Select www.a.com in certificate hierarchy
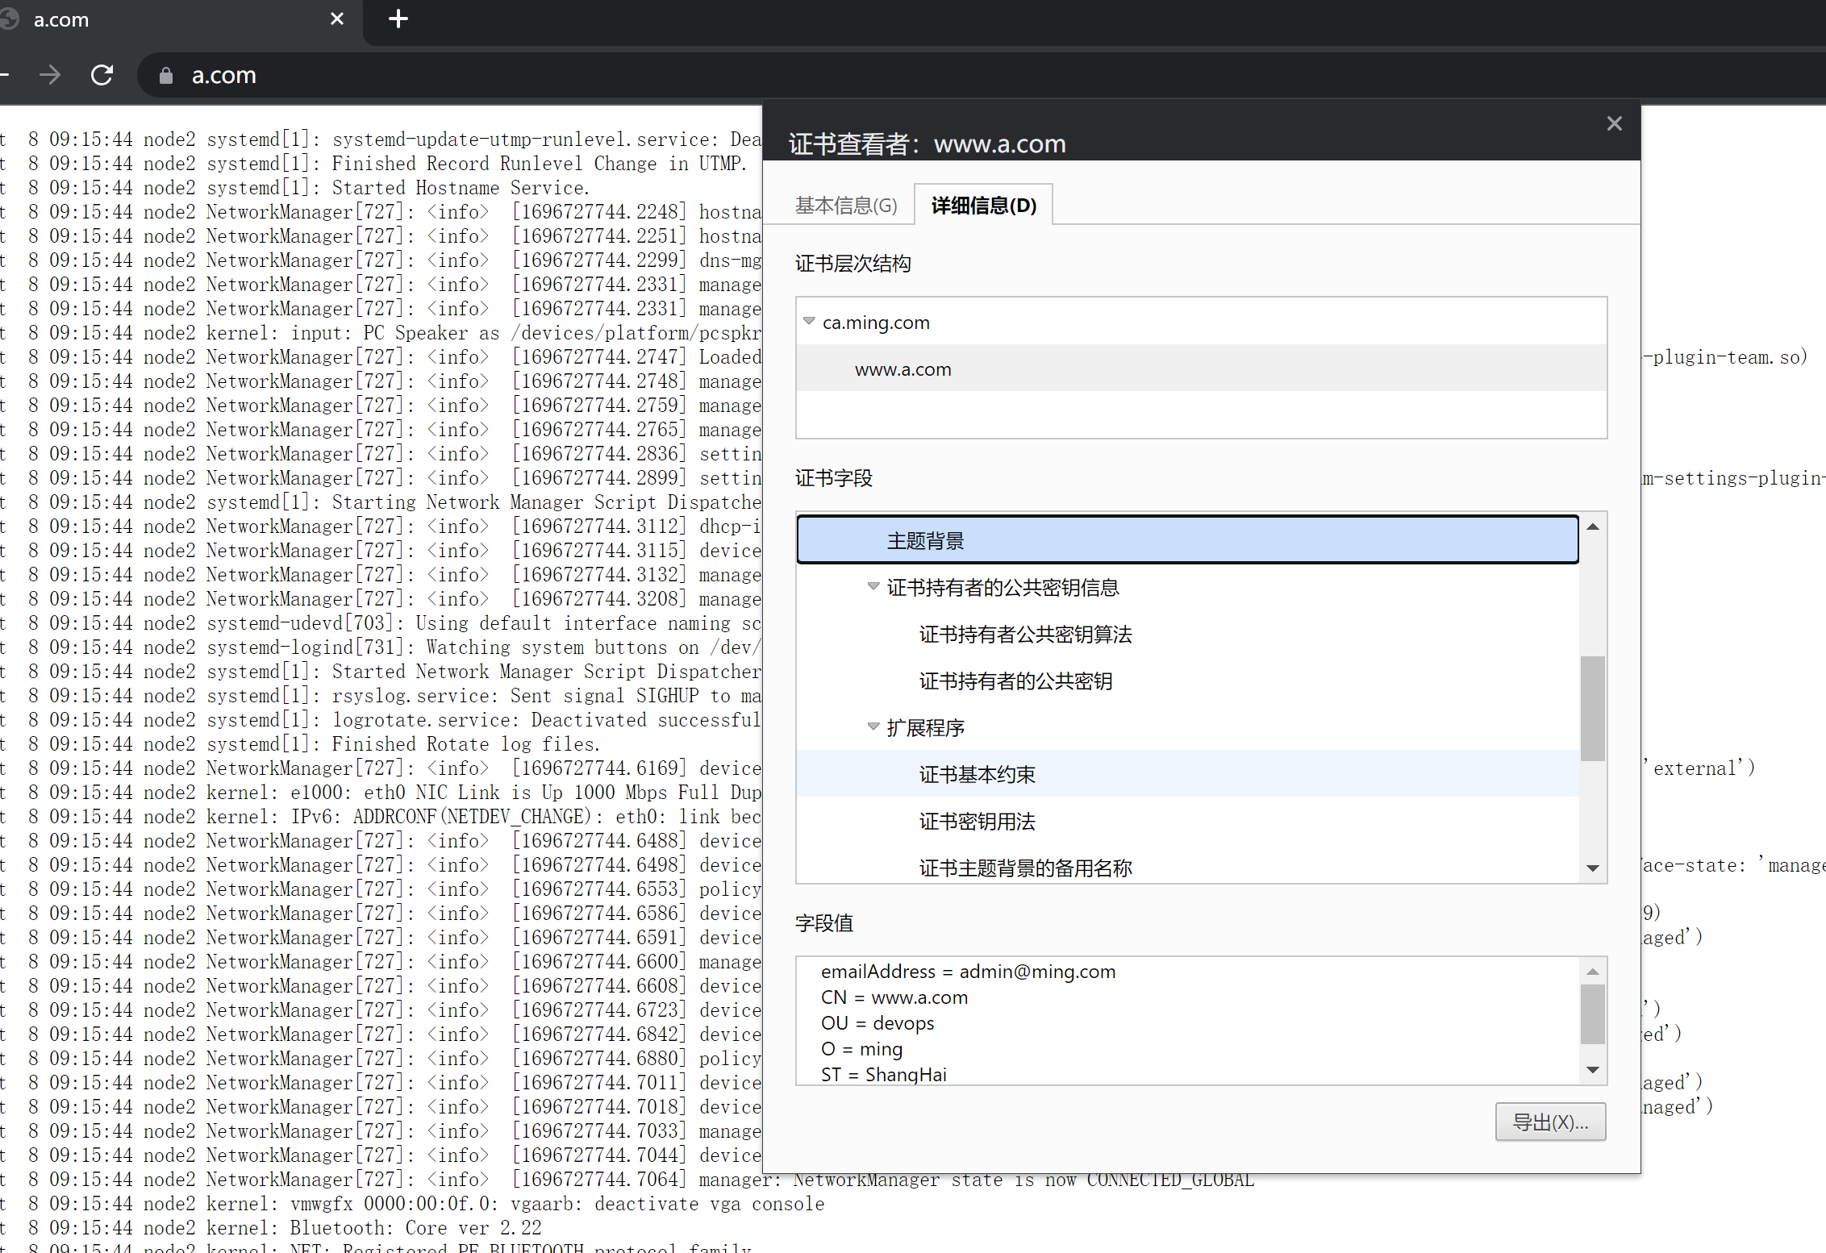 [903, 369]
